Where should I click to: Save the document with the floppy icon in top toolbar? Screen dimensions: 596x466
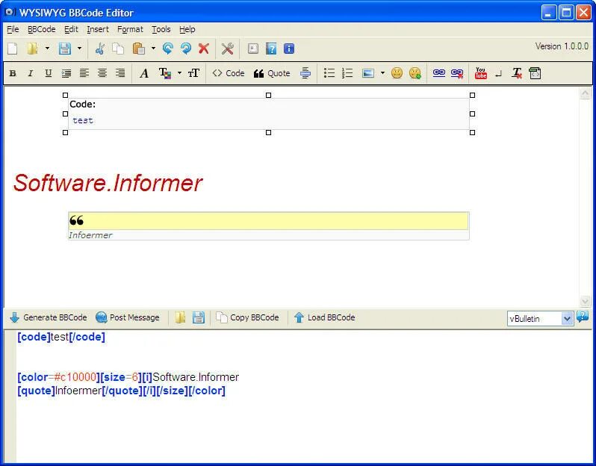65,49
